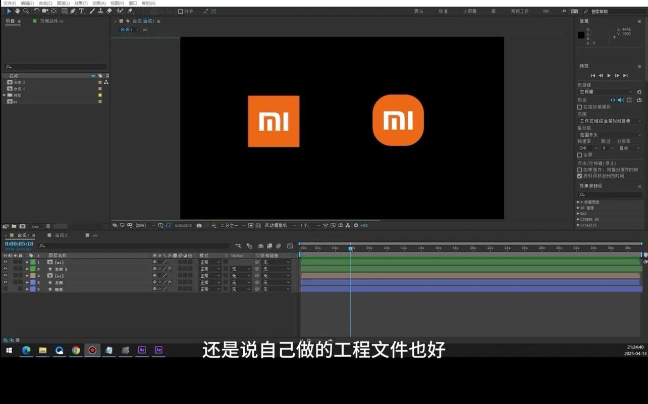Hide the 方形 2 layer
Image resolution: width=648 pixels, height=404 pixels.
click(x=5, y=269)
